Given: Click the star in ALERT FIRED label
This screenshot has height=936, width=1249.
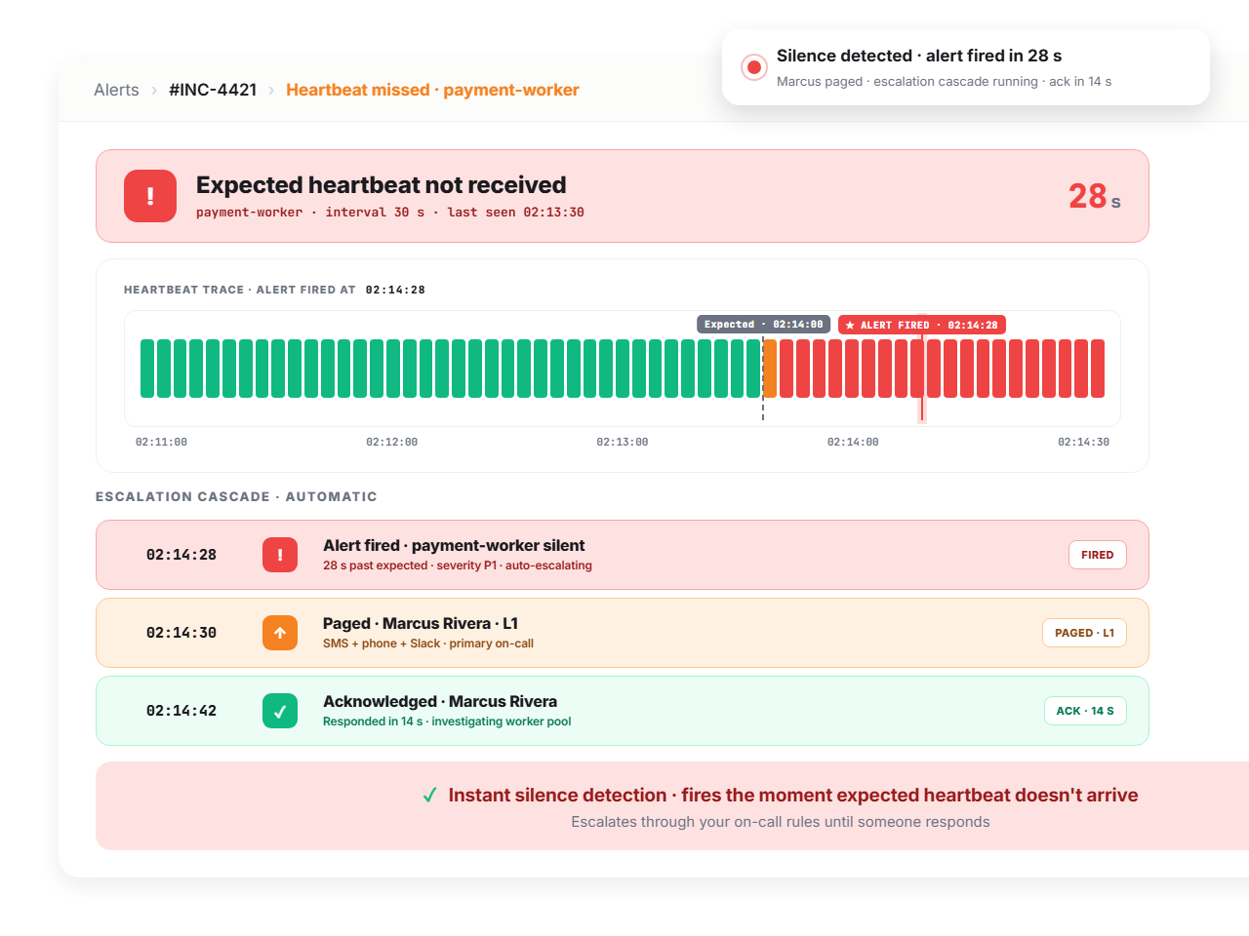Looking at the screenshot, I should (850, 325).
